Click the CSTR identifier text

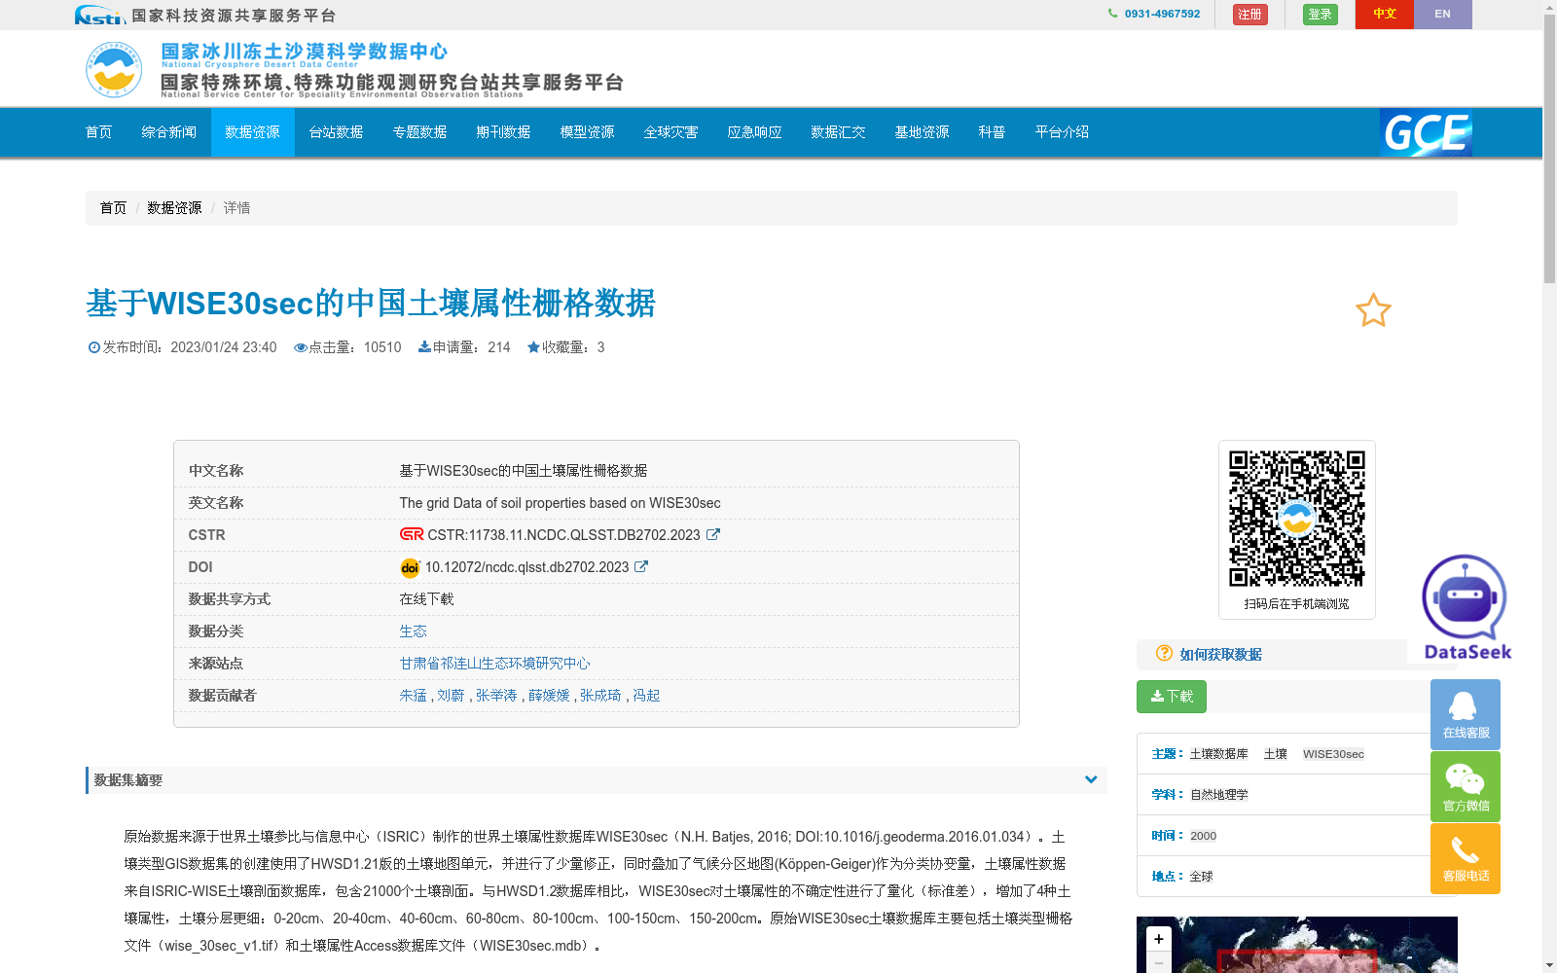564,535
